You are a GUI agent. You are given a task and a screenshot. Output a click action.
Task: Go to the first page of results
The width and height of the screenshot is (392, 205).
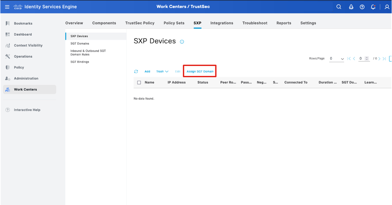pos(349,59)
